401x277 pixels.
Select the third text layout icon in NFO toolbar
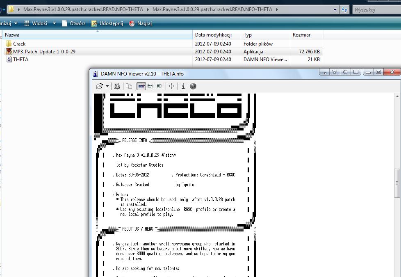(159, 86)
